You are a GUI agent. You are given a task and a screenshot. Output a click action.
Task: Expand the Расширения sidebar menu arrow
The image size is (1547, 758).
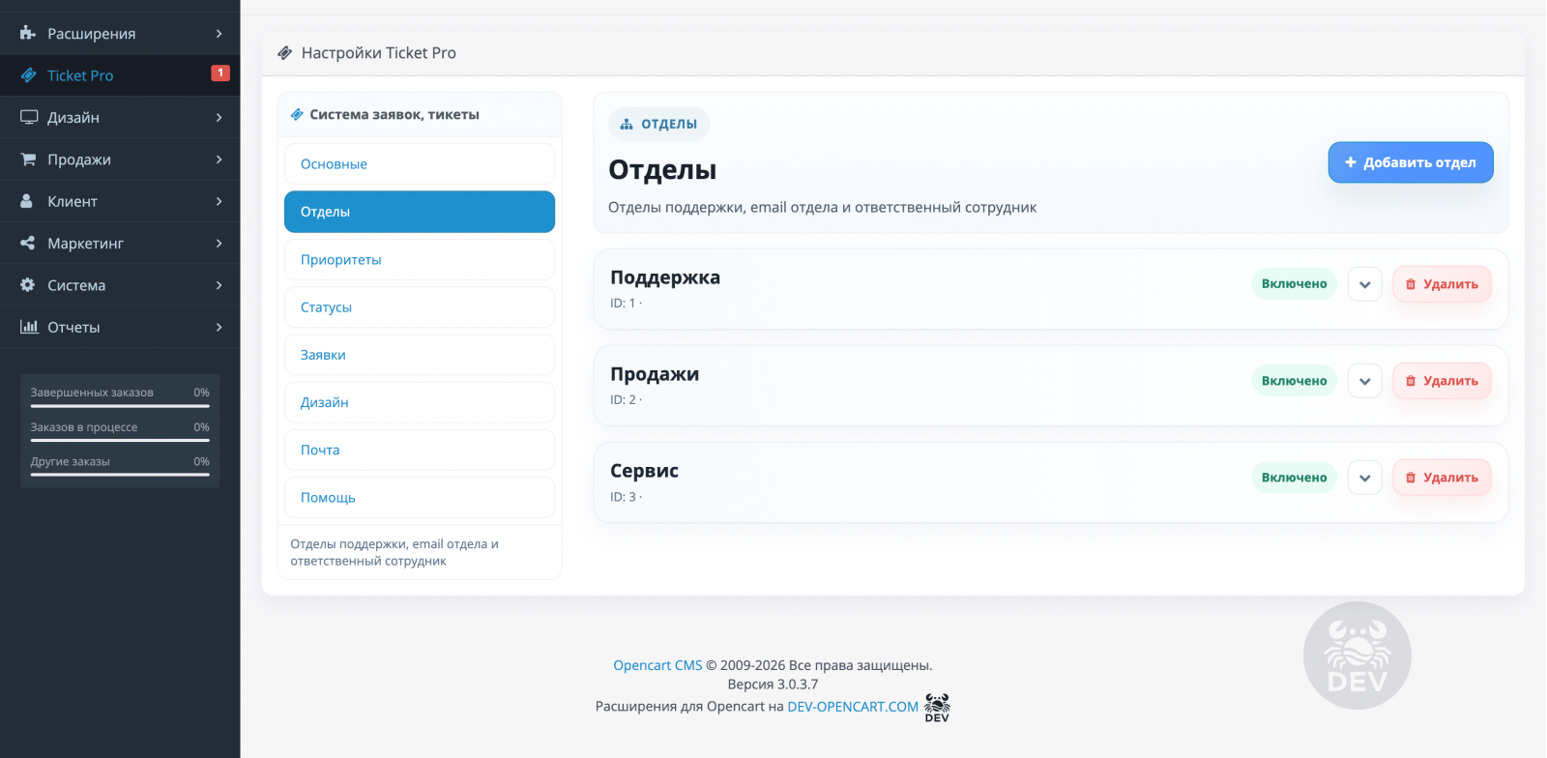[219, 34]
